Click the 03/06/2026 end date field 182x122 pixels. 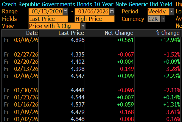pos(92,12)
